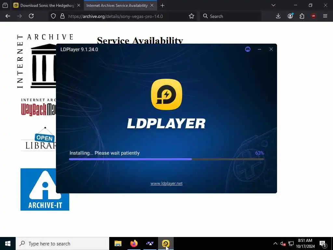Open the muted volume tray icon
Viewport: 333px width, 250px height.
point(283,243)
